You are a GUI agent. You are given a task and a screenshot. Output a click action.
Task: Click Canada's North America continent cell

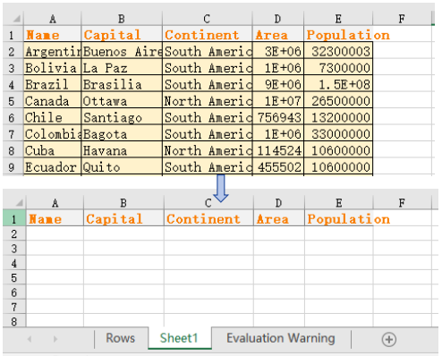pyautogui.click(x=208, y=100)
